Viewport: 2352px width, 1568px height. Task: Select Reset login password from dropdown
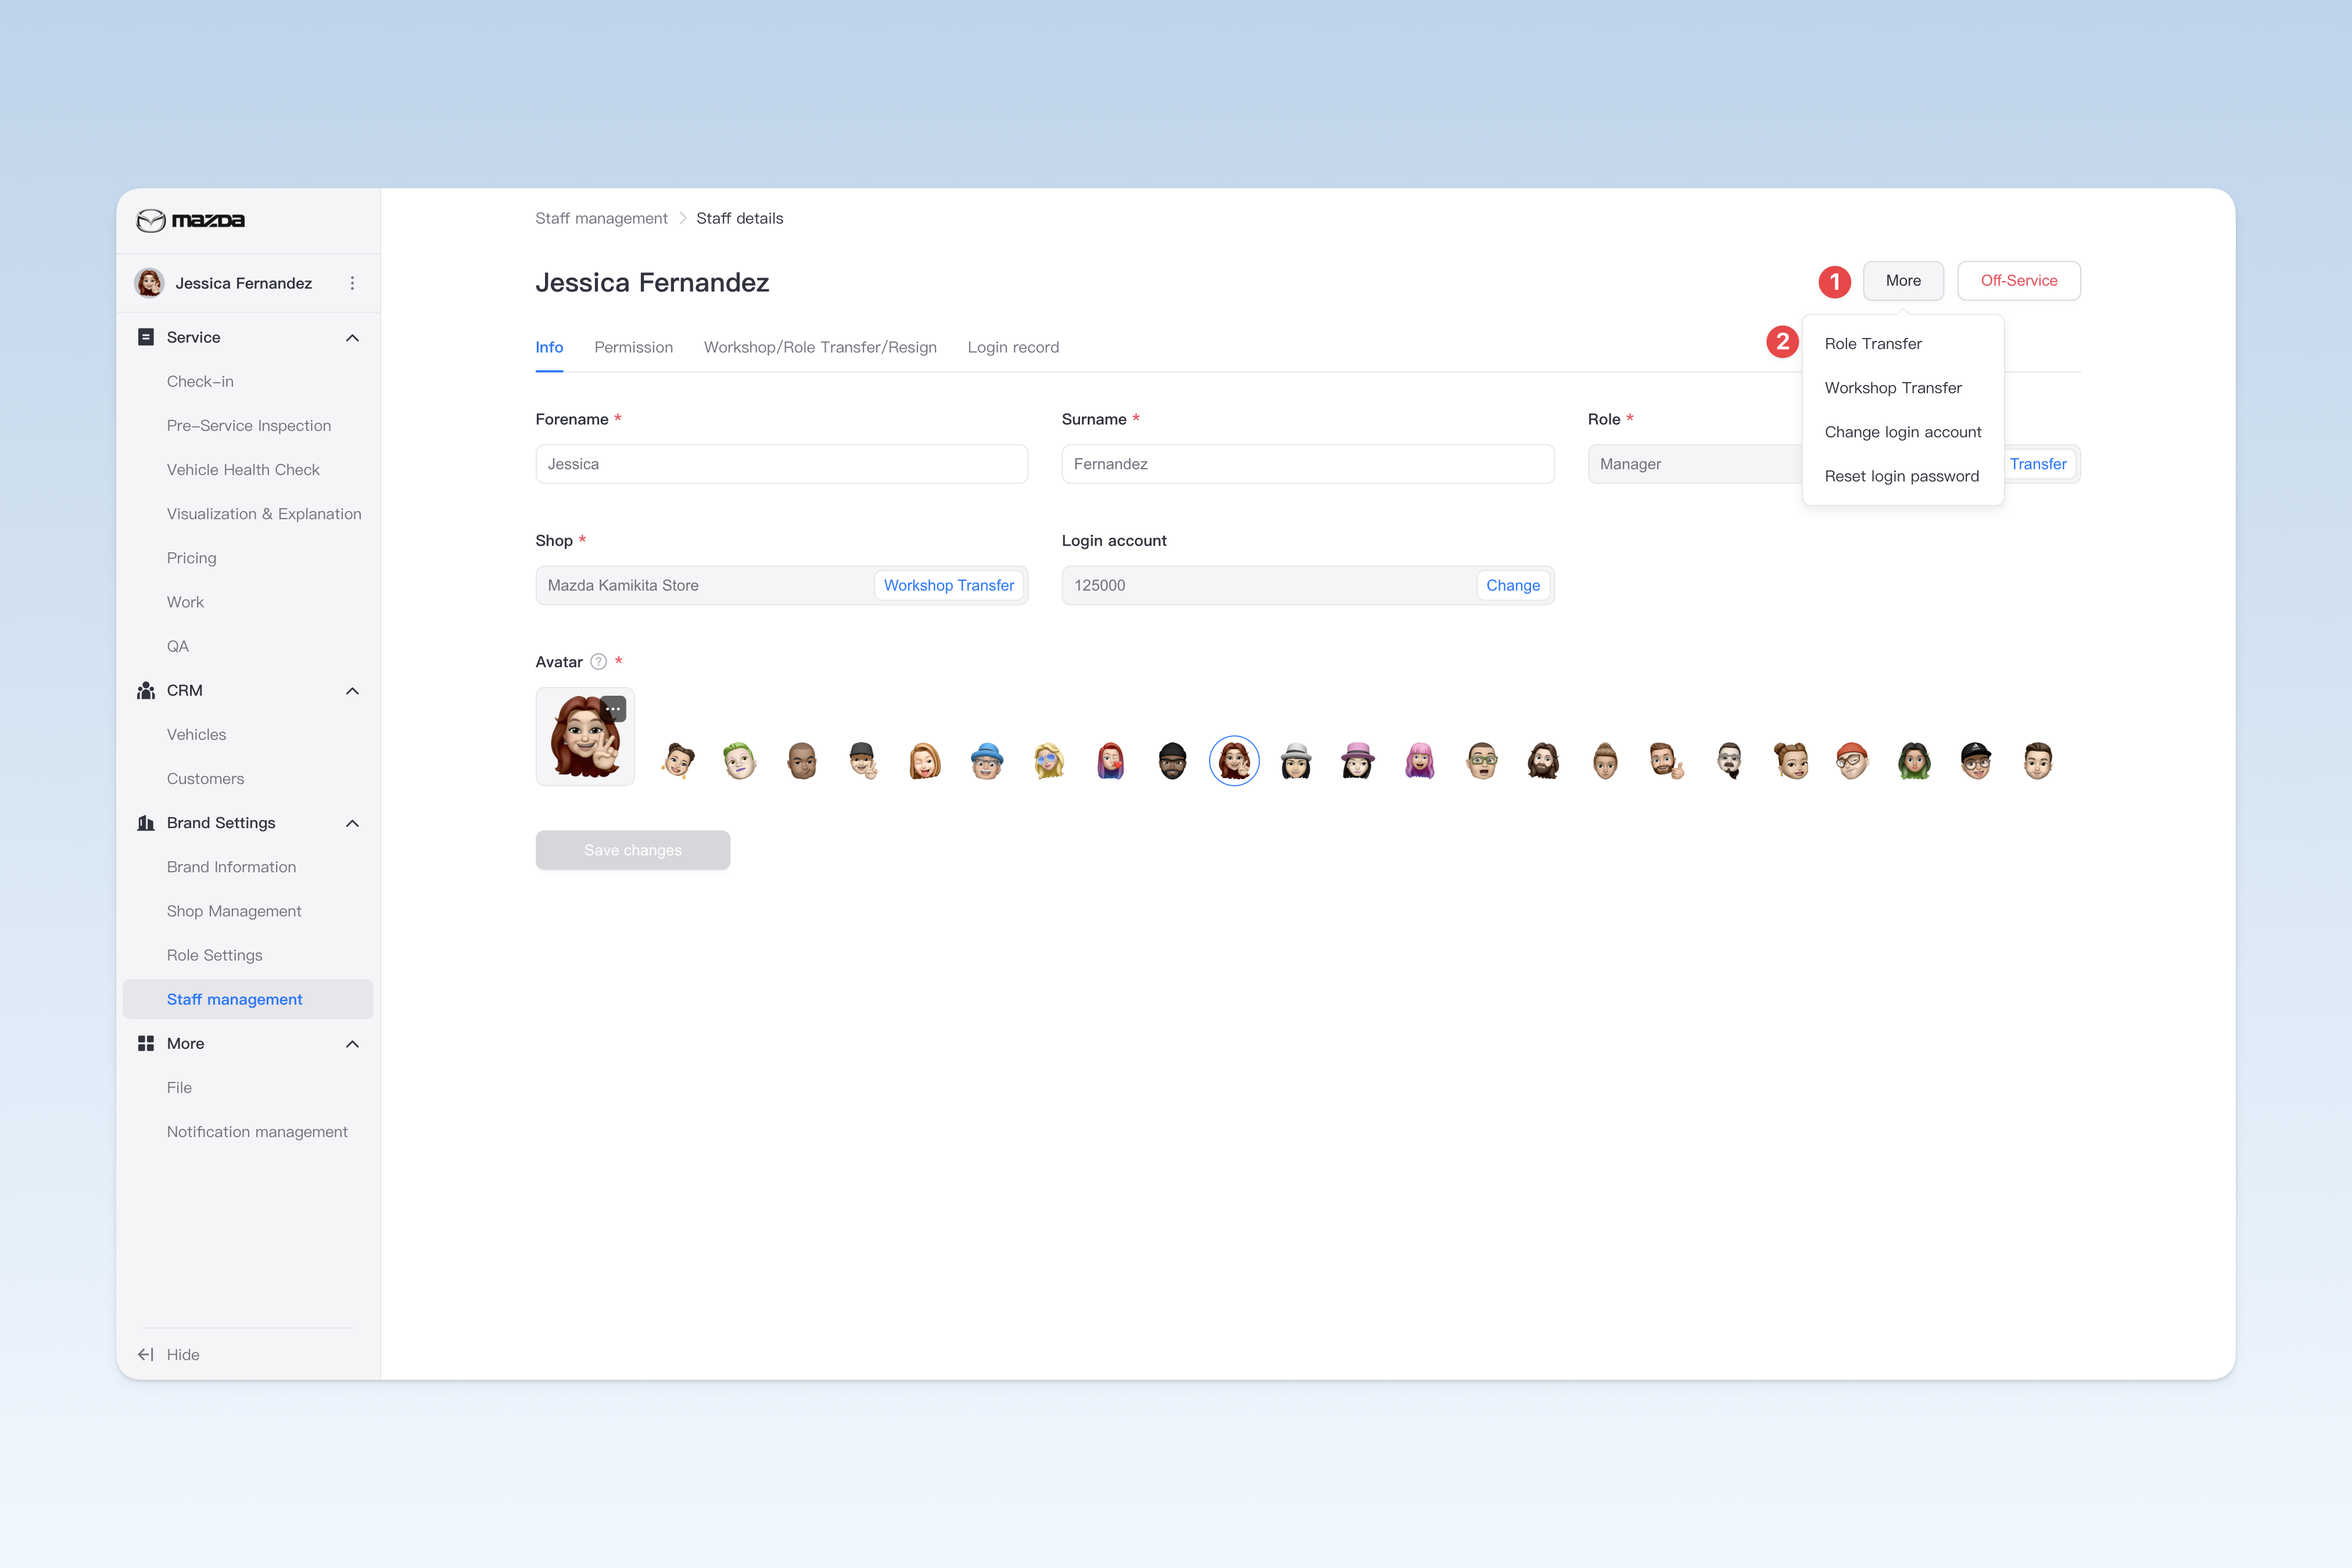(x=1902, y=476)
